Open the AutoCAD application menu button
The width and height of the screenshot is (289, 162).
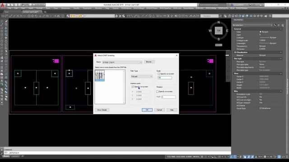point(3,5)
